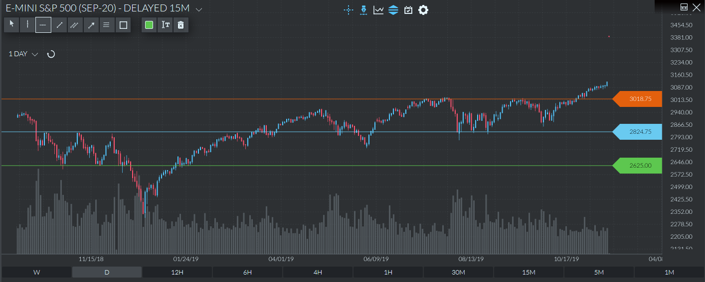
Task: Choose the vertical line drawing tool
Action: pyautogui.click(x=27, y=25)
